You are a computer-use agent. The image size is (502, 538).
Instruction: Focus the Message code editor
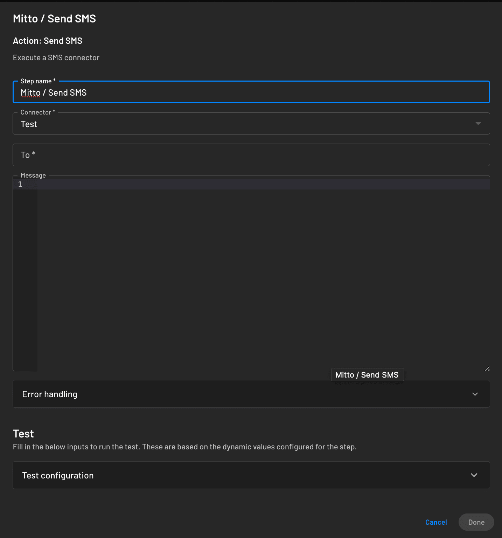pos(245,245)
